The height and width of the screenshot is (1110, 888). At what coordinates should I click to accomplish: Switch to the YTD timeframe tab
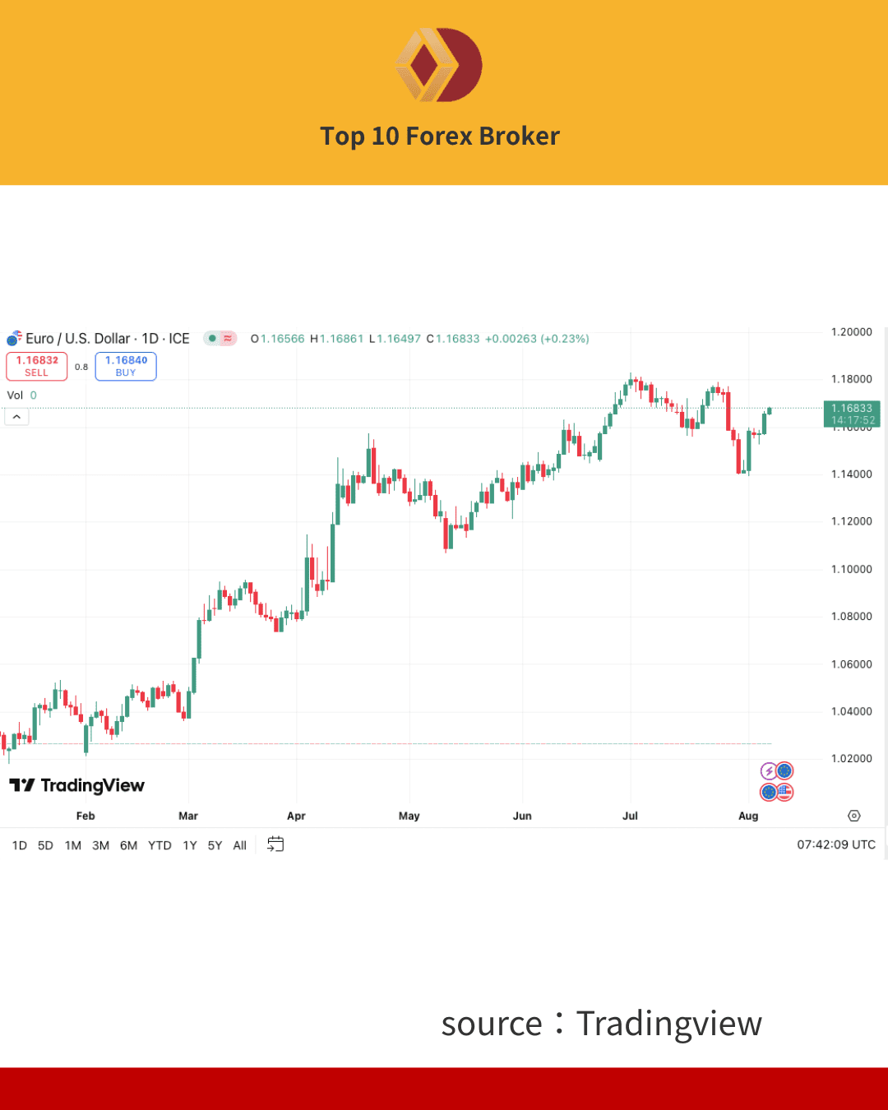(x=160, y=845)
